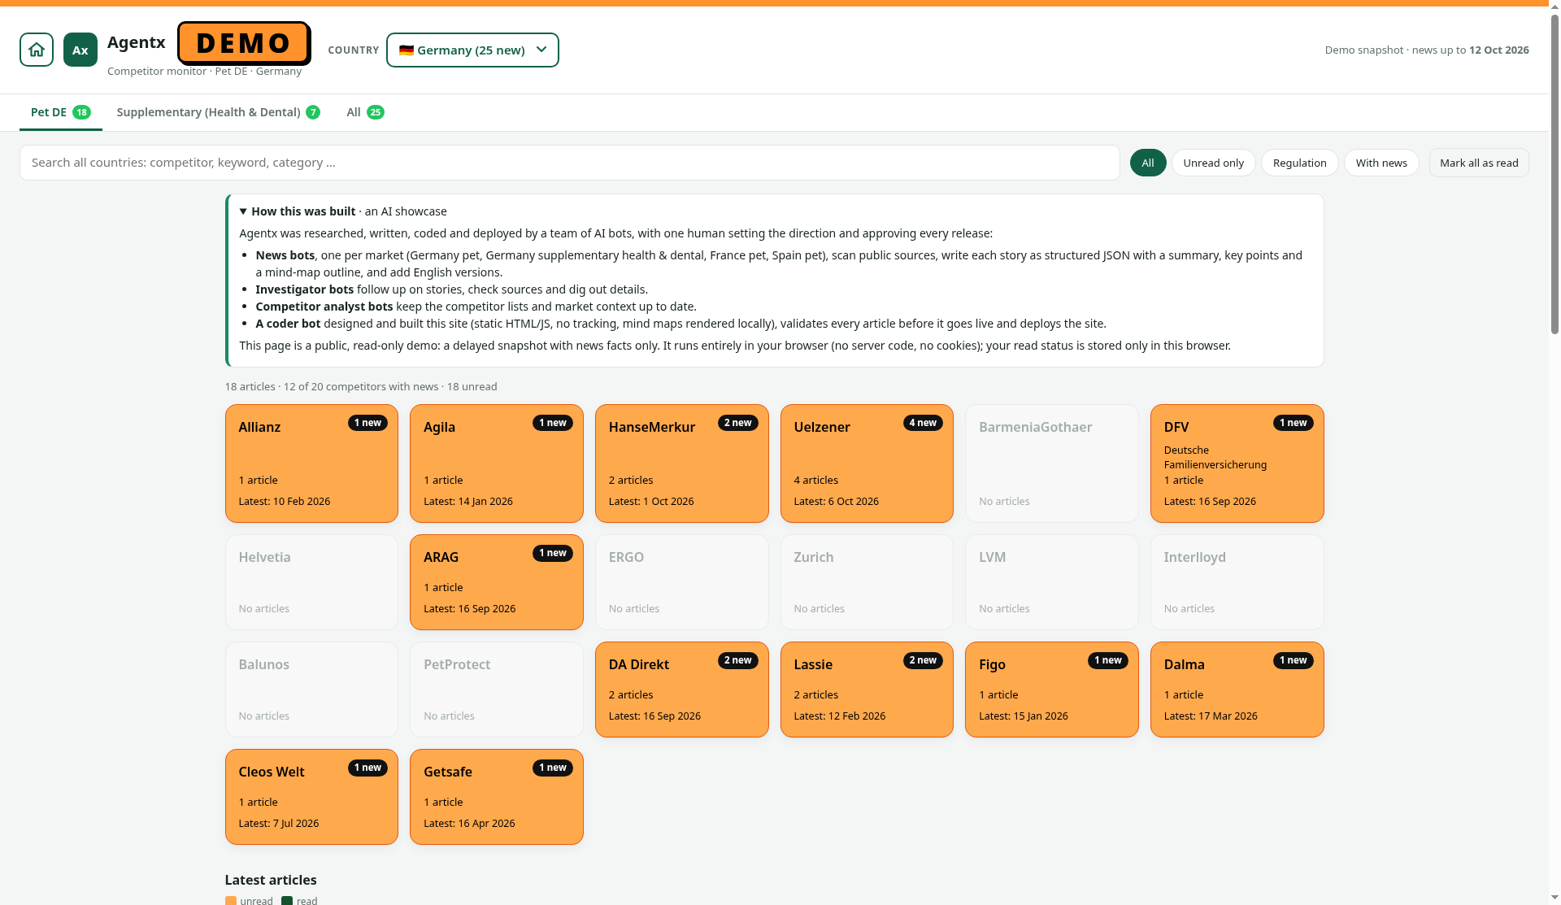The height and width of the screenshot is (905, 1561).
Task: Select the PetProtect card
Action: pyautogui.click(x=497, y=690)
